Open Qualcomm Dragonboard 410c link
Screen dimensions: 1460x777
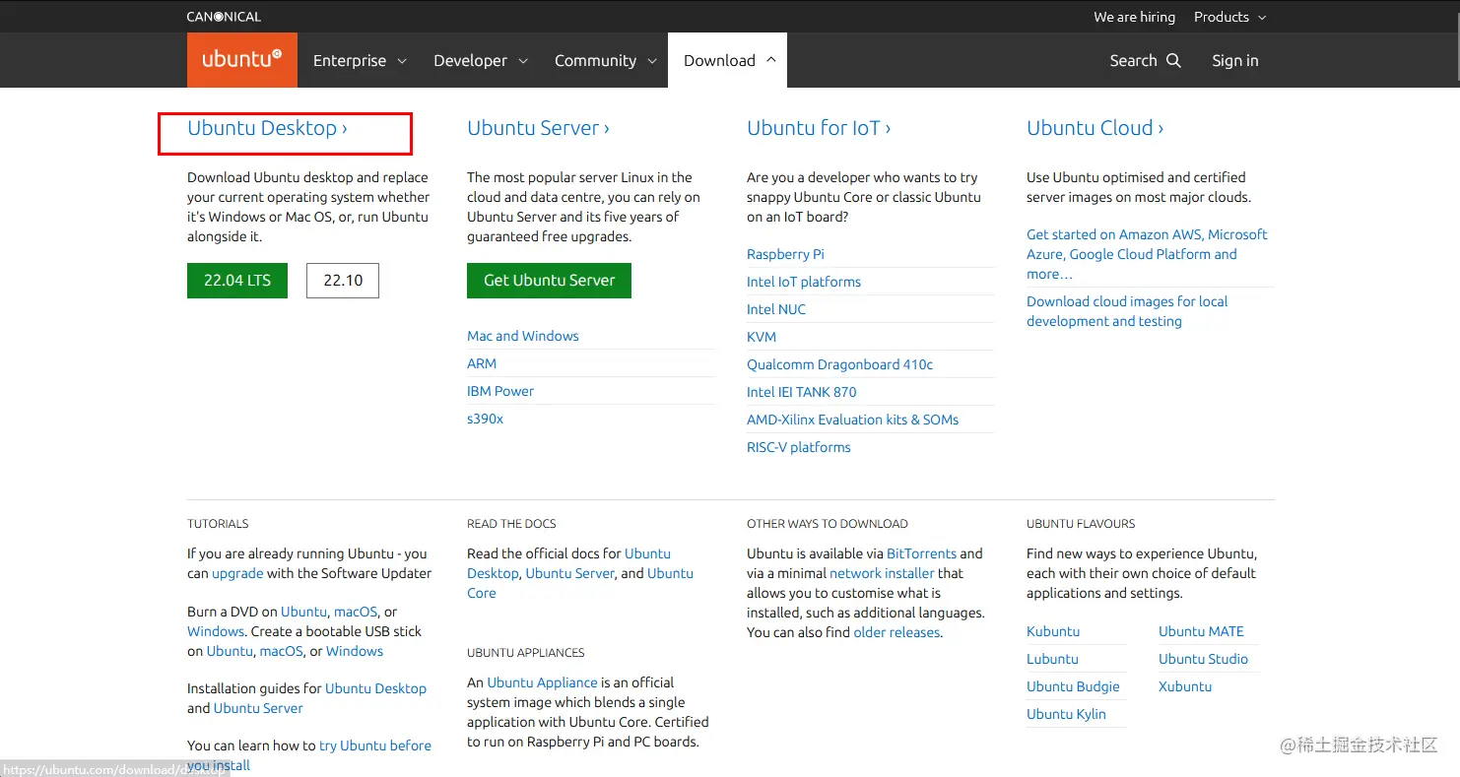coord(839,364)
